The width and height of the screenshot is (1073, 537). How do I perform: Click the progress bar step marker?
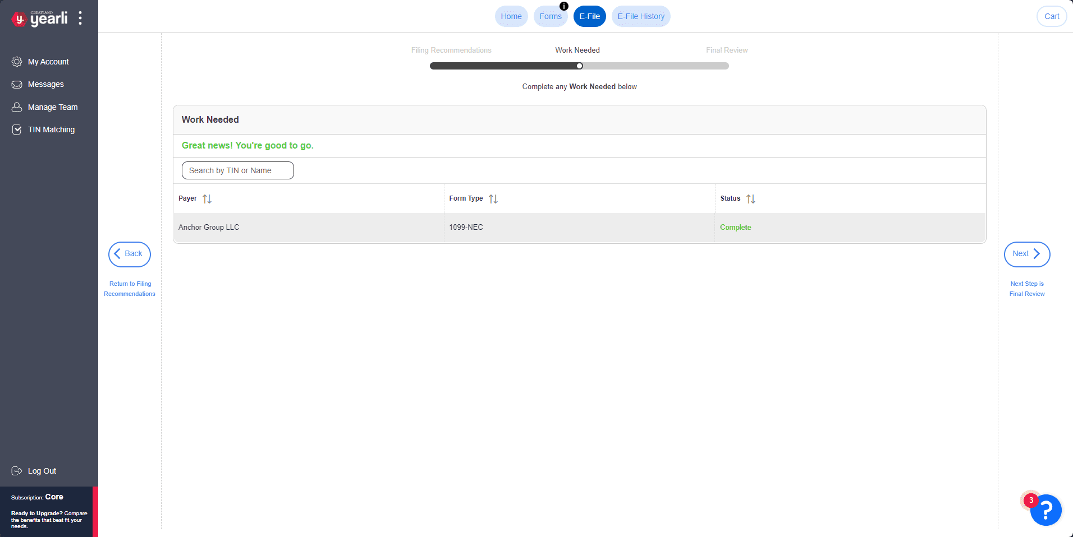pos(580,66)
